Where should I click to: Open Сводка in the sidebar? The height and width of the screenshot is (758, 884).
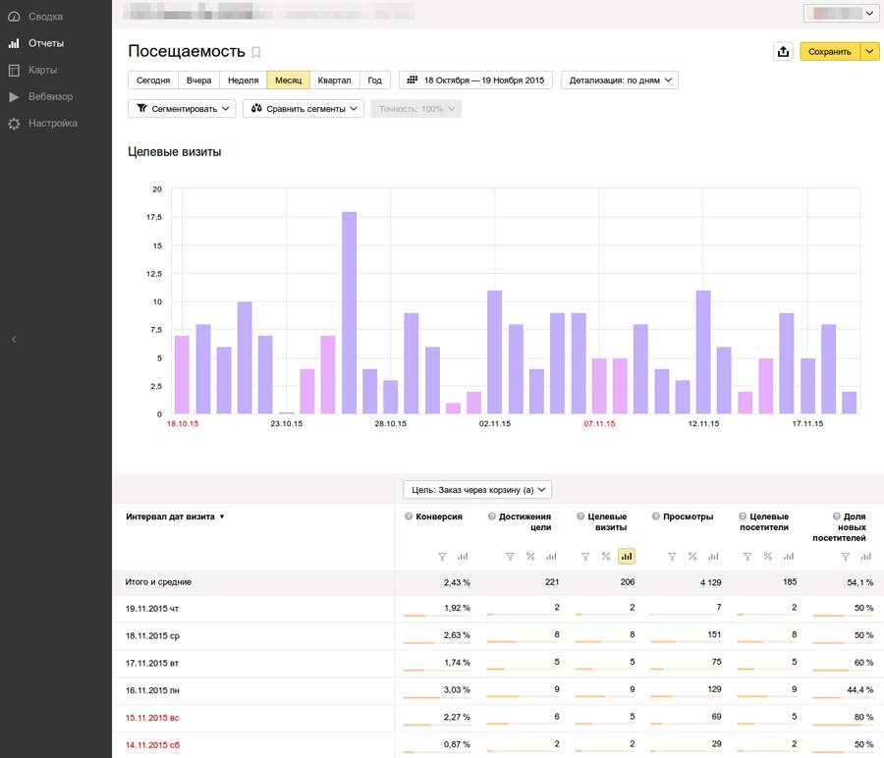click(45, 17)
